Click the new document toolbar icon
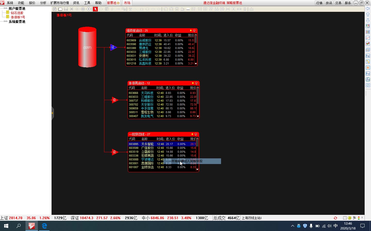The image size is (371, 231). point(55,9)
